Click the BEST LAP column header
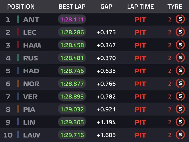The height and width of the screenshot is (142, 189). pyautogui.click(x=72, y=7)
